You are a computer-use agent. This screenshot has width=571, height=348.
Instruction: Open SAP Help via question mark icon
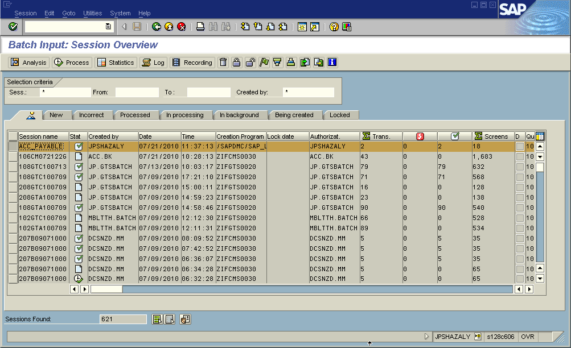[x=333, y=26]
